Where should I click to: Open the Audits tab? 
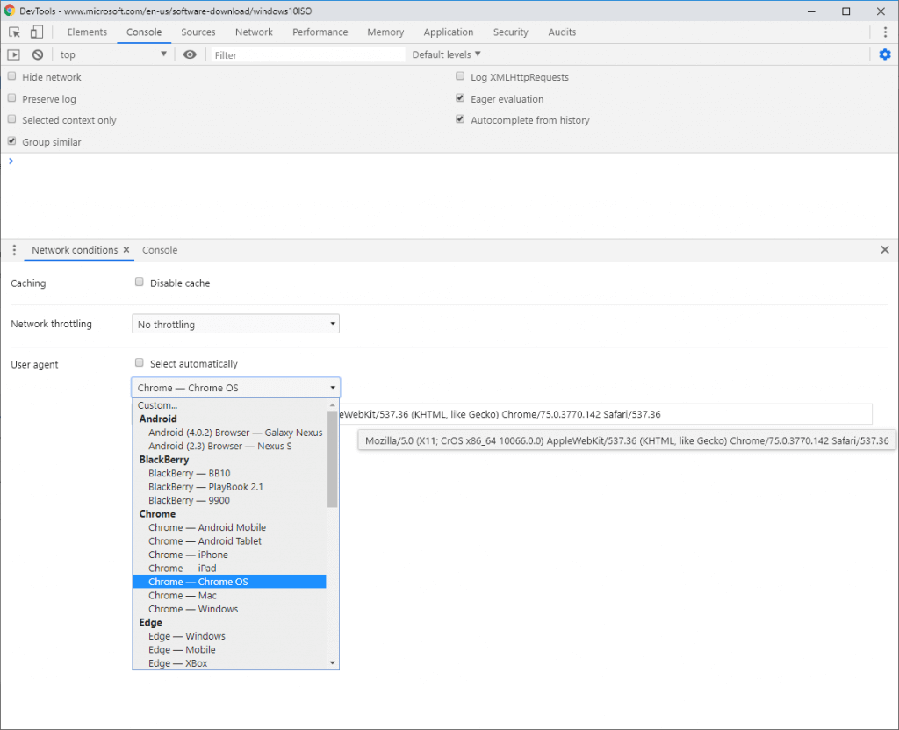562,32
